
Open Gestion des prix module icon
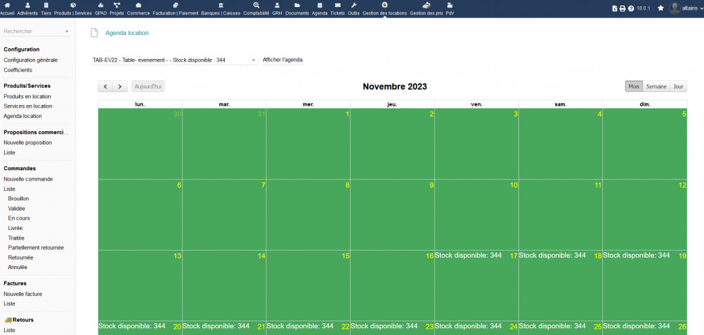[426, 5]
